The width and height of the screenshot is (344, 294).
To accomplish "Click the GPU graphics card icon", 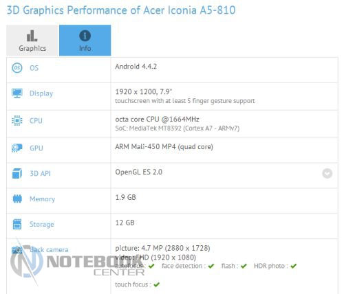I will [17, 148].
